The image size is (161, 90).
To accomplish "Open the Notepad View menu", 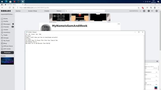I will 37,34.
